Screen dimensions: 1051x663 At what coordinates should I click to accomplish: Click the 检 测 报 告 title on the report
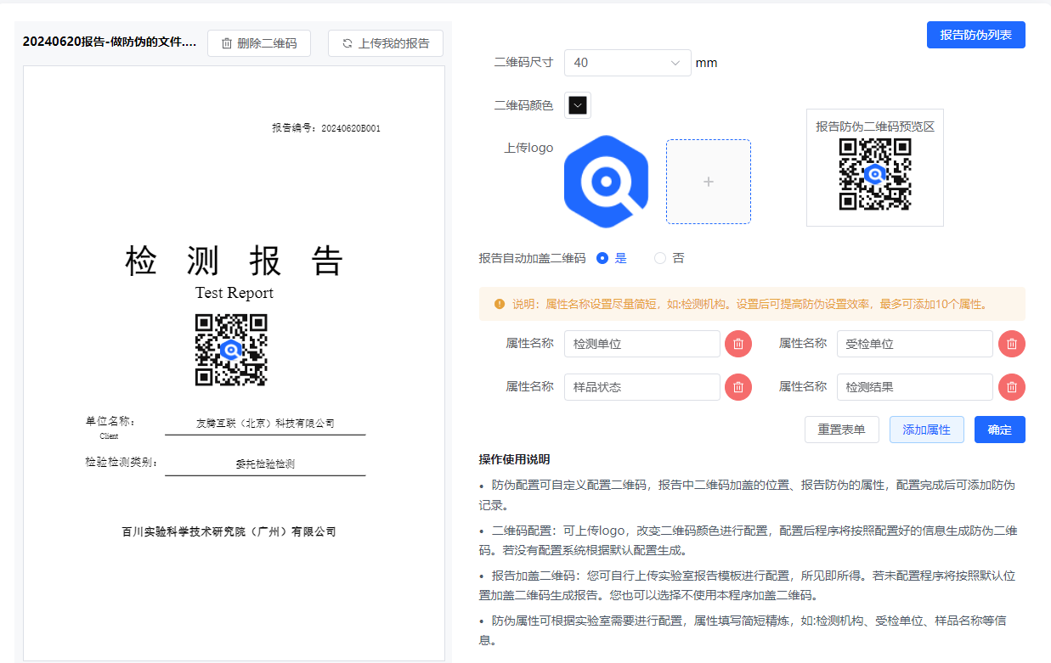[234, 261]
